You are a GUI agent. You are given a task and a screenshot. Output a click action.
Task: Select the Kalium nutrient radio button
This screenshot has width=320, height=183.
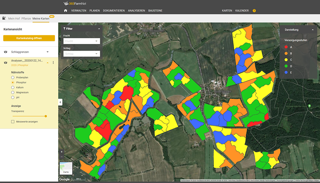(13, 88)
